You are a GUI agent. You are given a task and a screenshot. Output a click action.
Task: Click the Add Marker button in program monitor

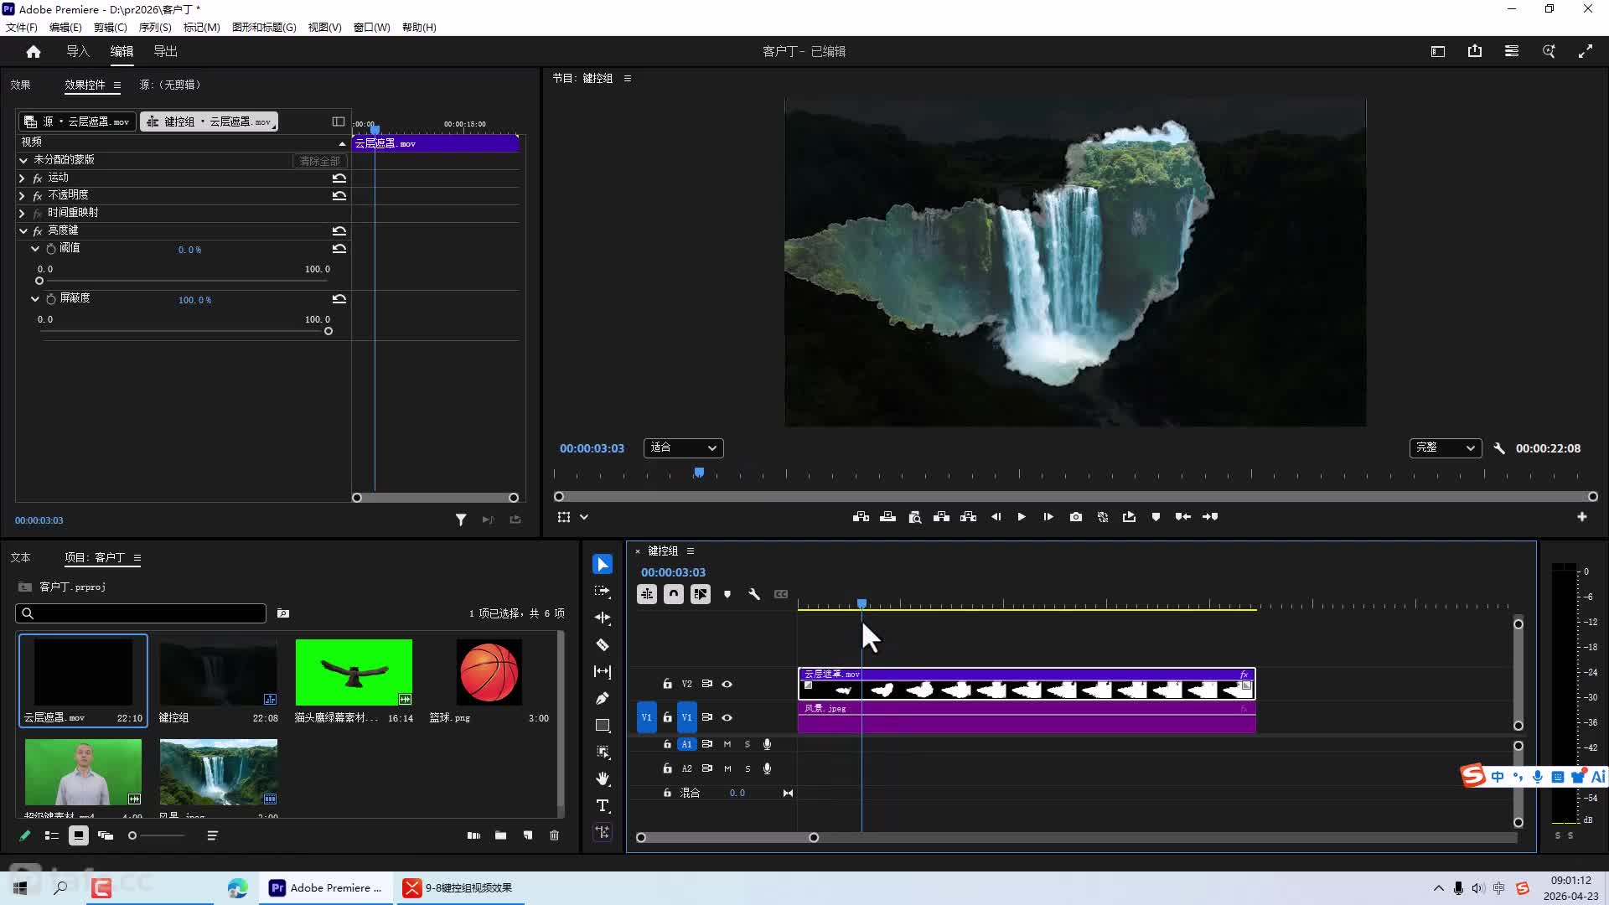[x=1156, y=517]
